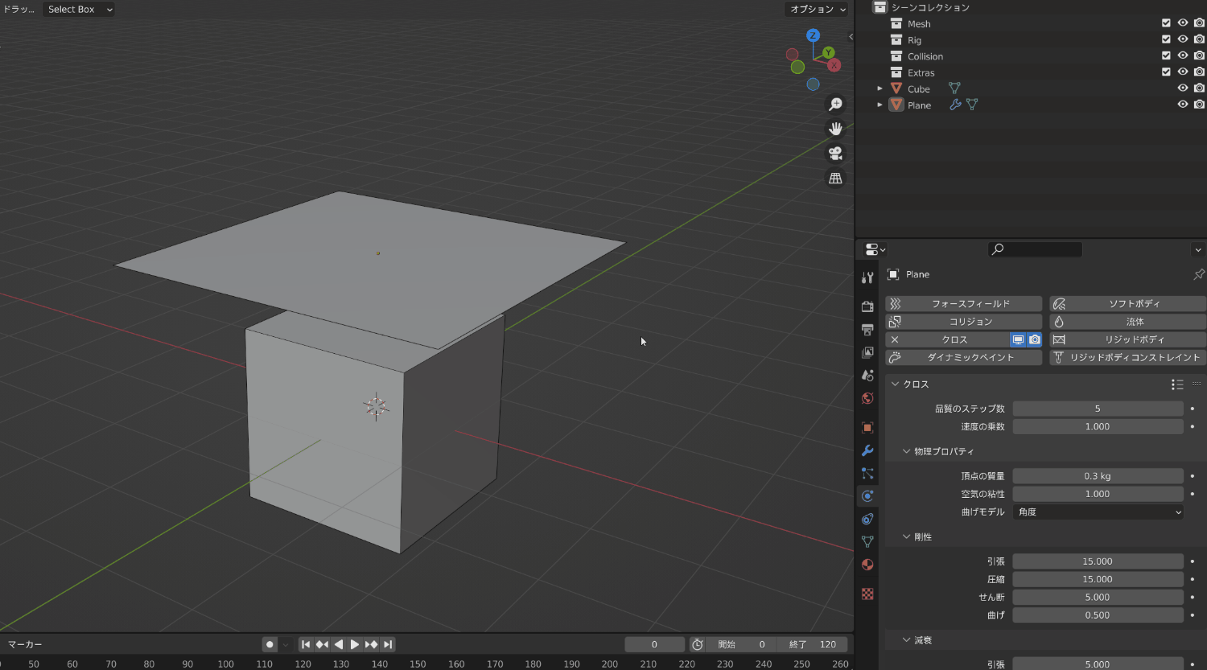
Task: Click 品質のステップ数 value field
Action: (1098, 409)
